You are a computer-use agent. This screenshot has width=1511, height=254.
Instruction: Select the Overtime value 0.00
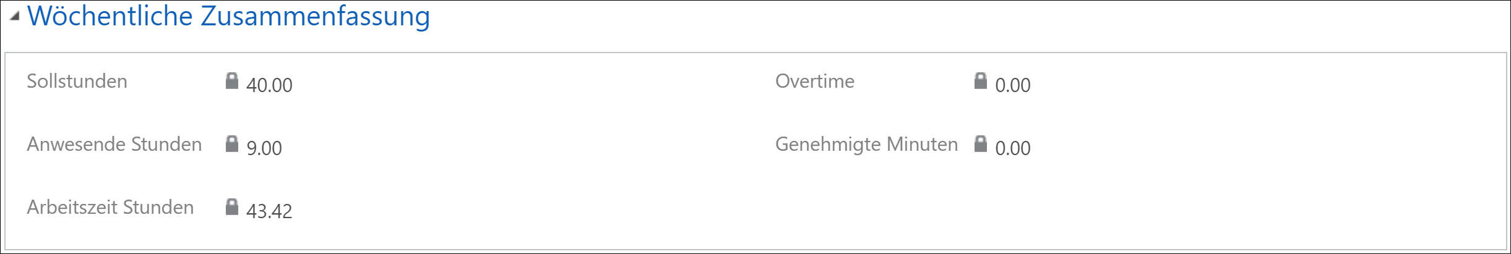[1013, 85]
